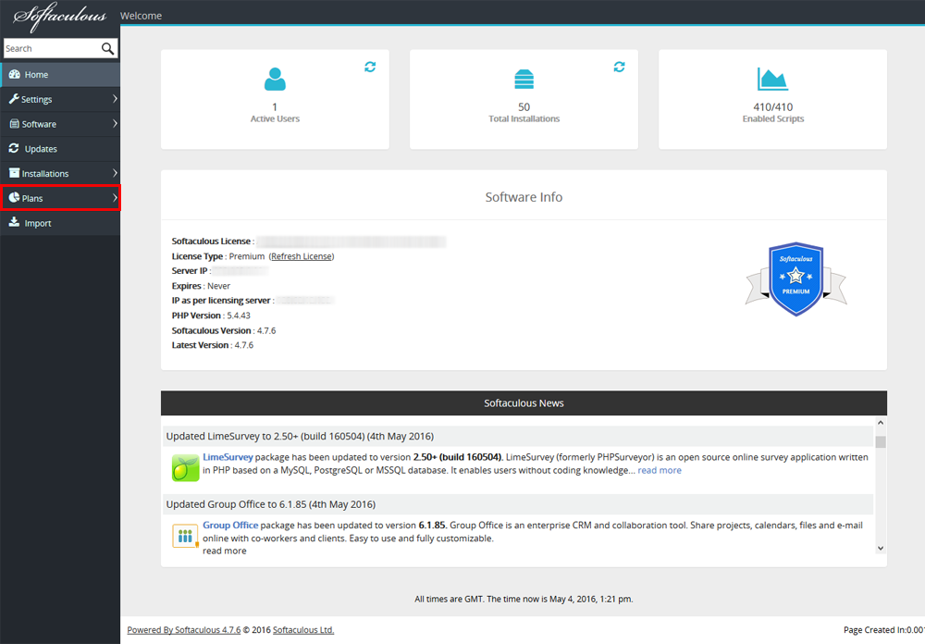Image resolution: width=925 pixels, height=644 pixels.
Task: Open the Settings menu item
Action: coord(60,99)
